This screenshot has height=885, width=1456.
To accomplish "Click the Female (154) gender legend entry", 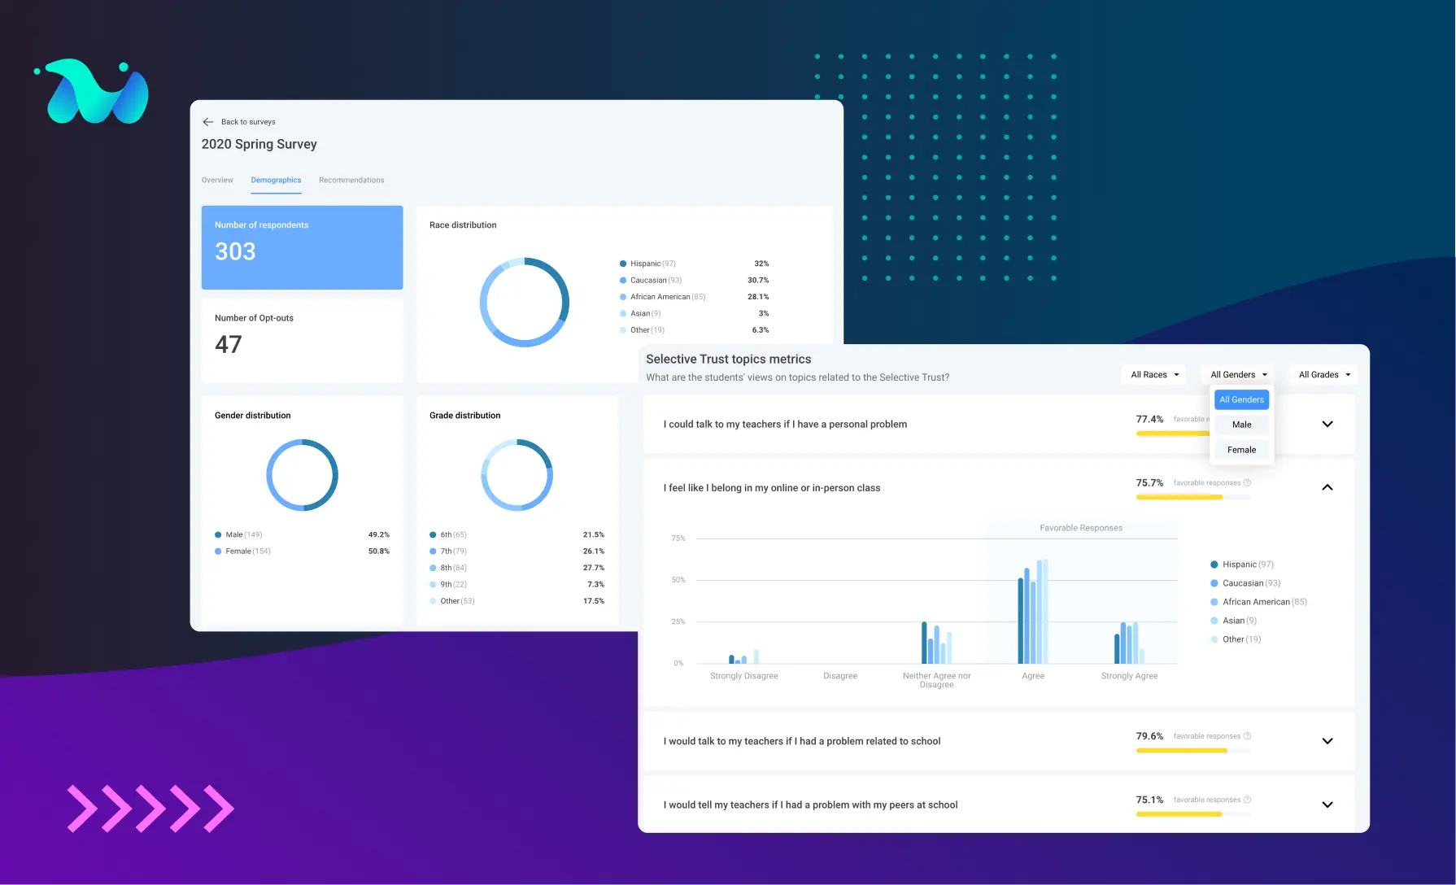I will (242, 551).
